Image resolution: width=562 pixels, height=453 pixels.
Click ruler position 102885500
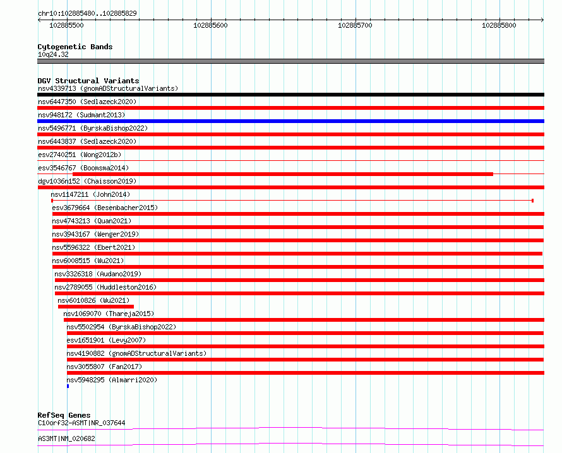(66, 25)
